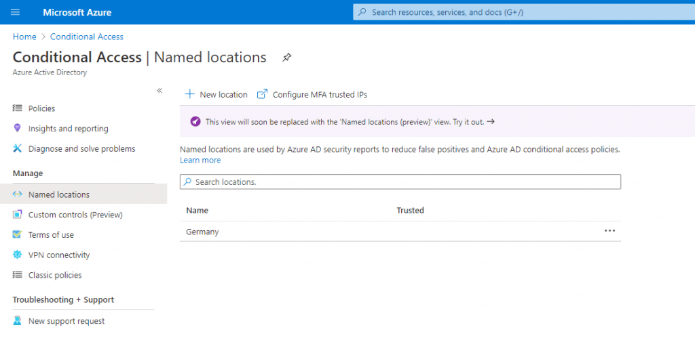The image size is (695, 361).
Task: Open Terms of use
Action: click(51, 235)
